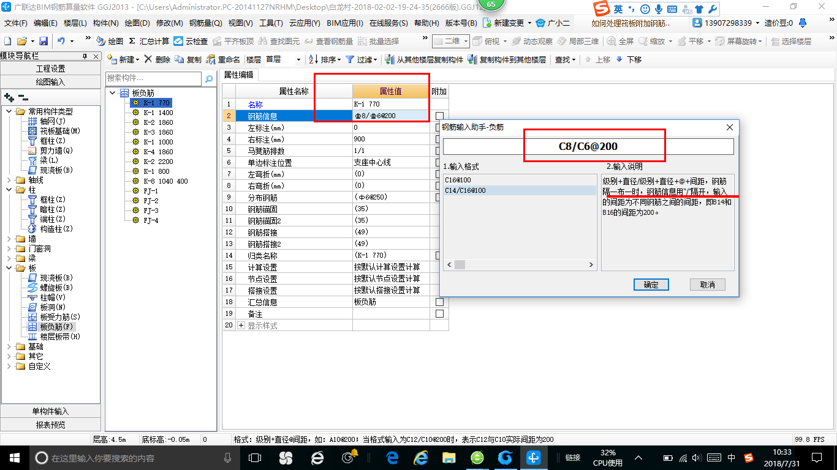
Task: Collapse the 常用构件类型 folder
Action: click(x=10, y=111)
